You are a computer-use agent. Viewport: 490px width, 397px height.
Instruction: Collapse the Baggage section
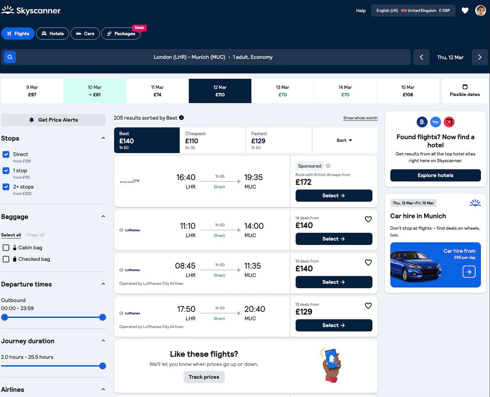coord(103,217)
